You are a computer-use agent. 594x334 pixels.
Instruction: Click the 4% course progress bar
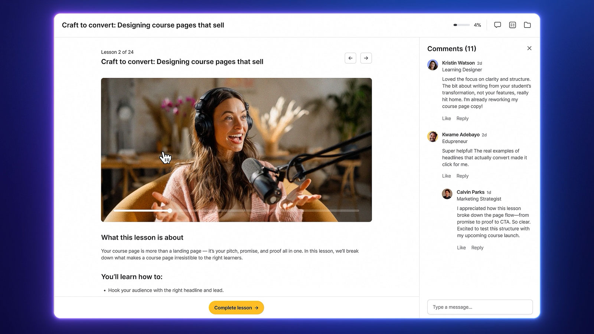coord(461,25)
